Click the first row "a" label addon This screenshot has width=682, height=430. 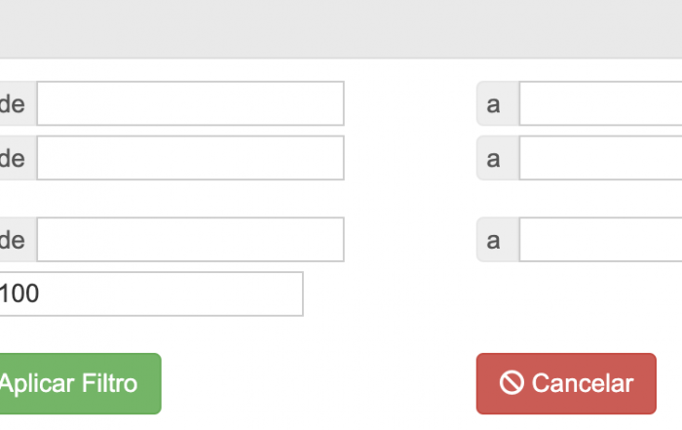pos(498,103)
